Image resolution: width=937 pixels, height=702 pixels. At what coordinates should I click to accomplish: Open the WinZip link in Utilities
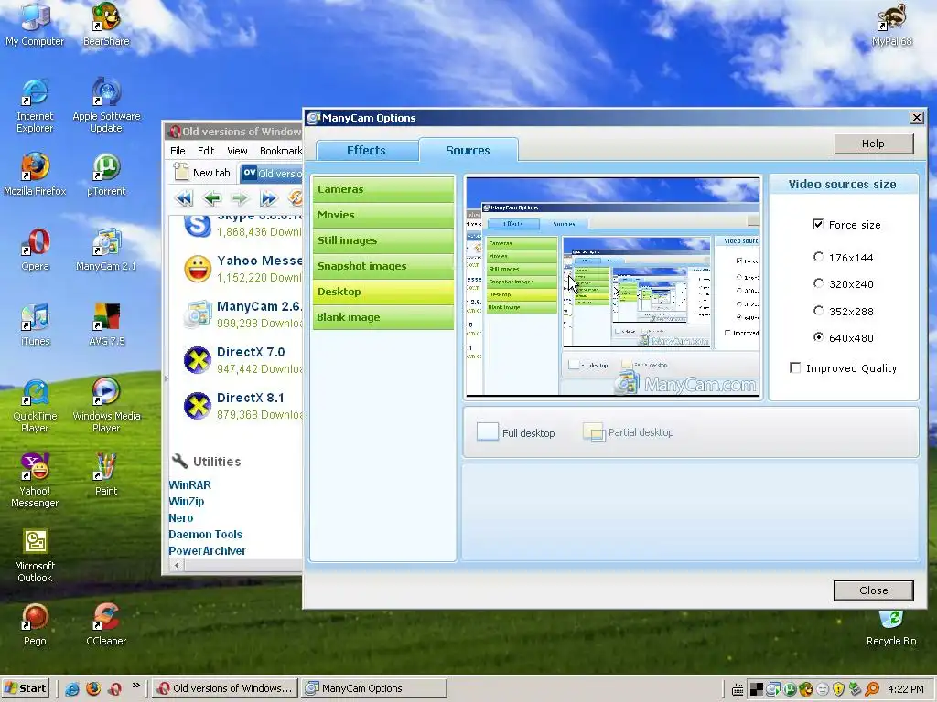tap(187, 502)
